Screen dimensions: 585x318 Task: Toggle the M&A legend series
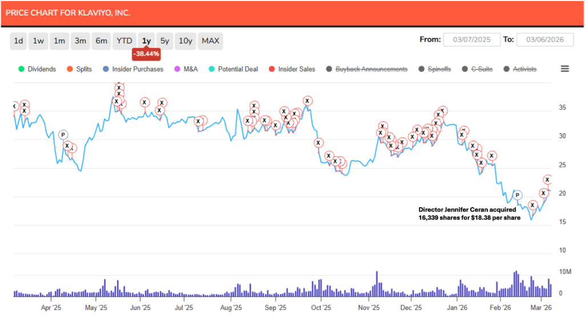(x=186, y=69)
